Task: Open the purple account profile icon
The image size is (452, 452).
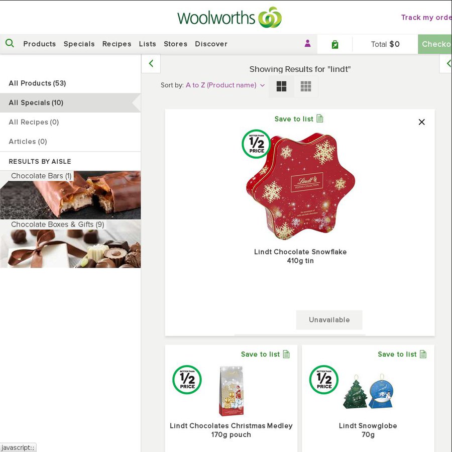Action: pos(307,44)
